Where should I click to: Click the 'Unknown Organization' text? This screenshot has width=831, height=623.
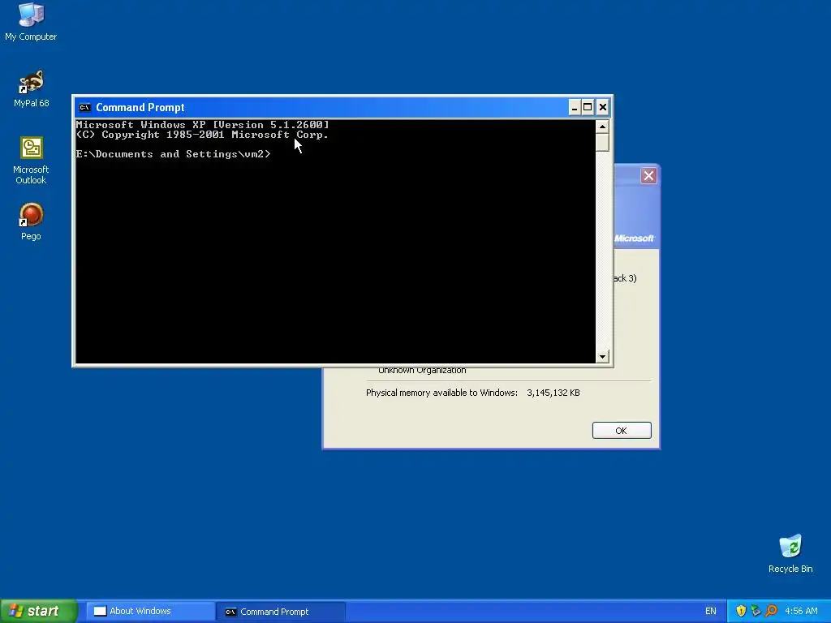(x=422, y=370)
